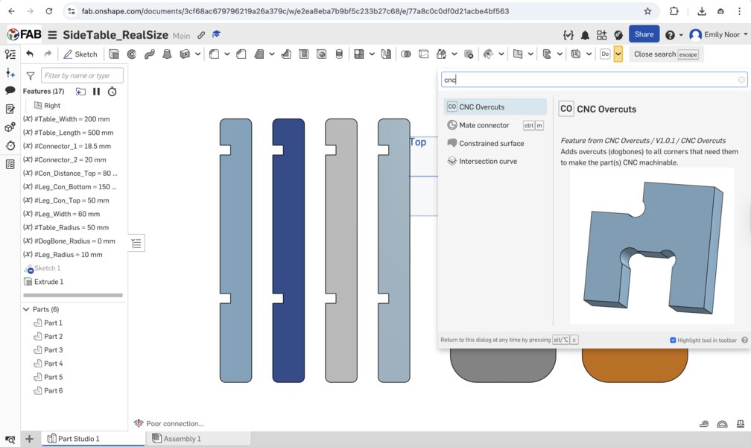Viewport: 751px width, 447px height.
Task: Click the search tools input field
Action: [589, 80]
